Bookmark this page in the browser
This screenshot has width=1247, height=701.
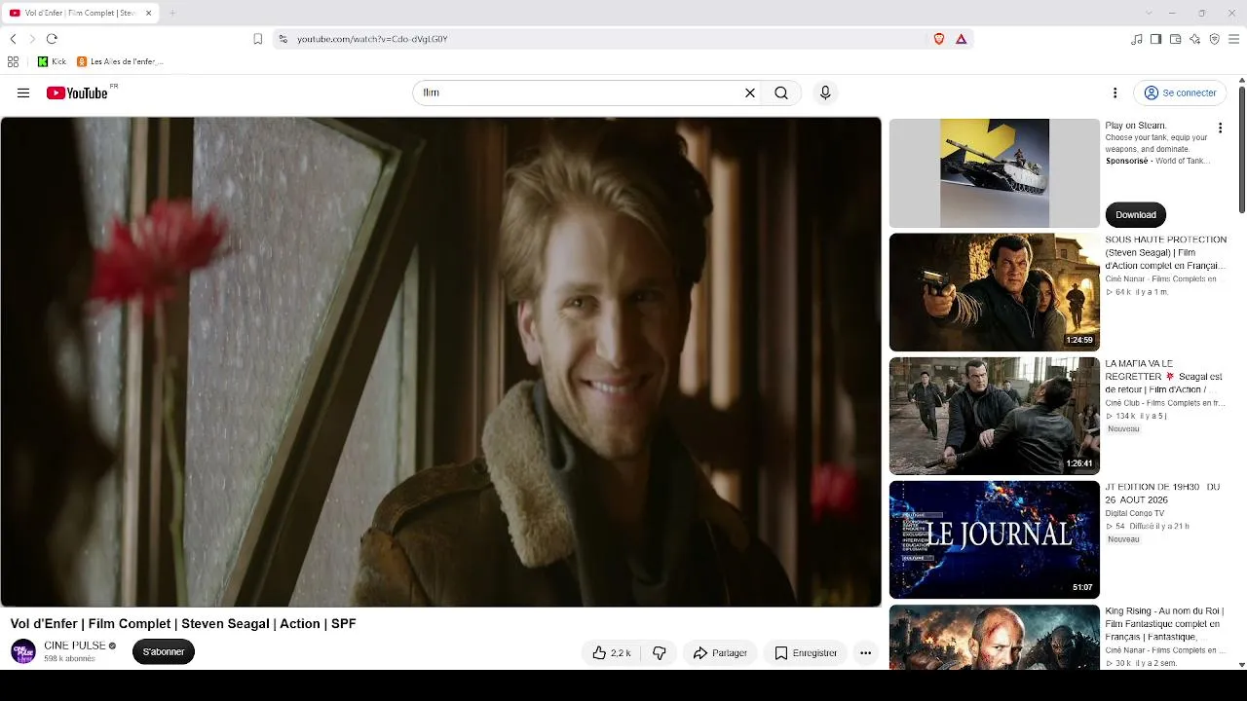tap(257, 39)
